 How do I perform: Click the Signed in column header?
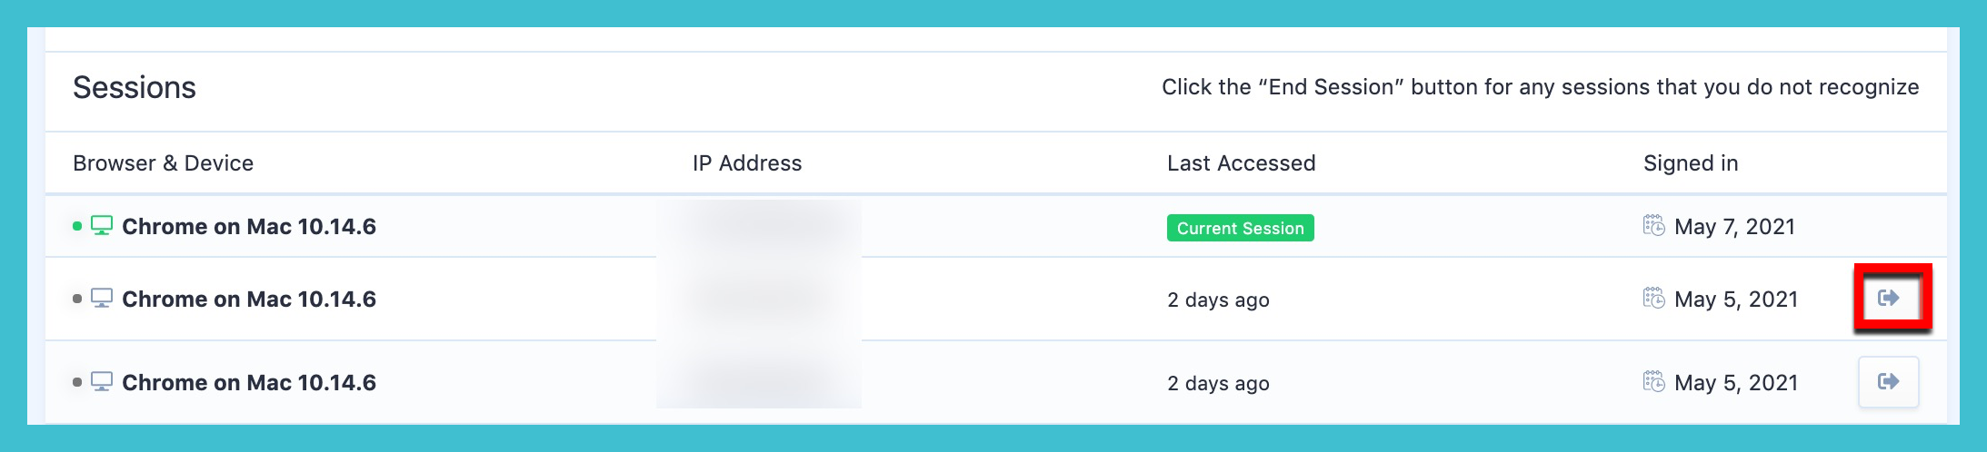coord(1691,163)
